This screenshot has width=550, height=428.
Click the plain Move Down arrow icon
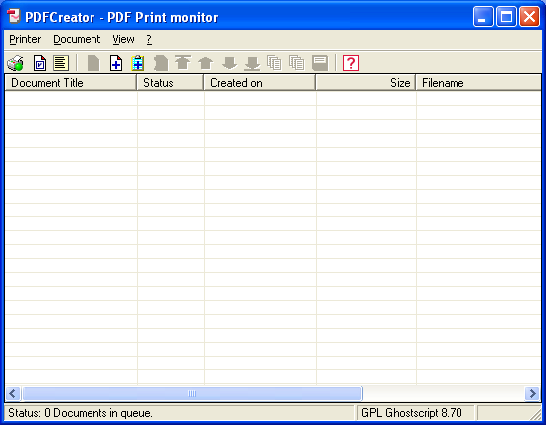[229, 63]
